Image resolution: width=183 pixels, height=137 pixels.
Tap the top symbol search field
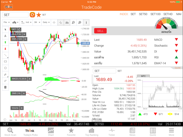click(x=15, y=15)
